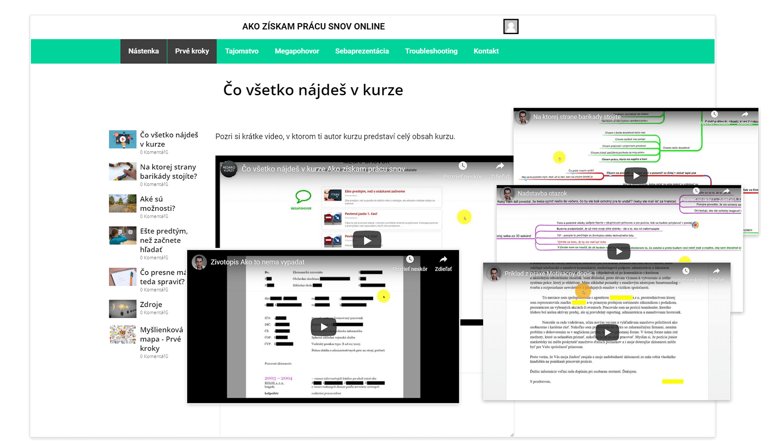Click channel avatar on Priklad z praxe video
765x445 pixels.
(x=493, y=273)
